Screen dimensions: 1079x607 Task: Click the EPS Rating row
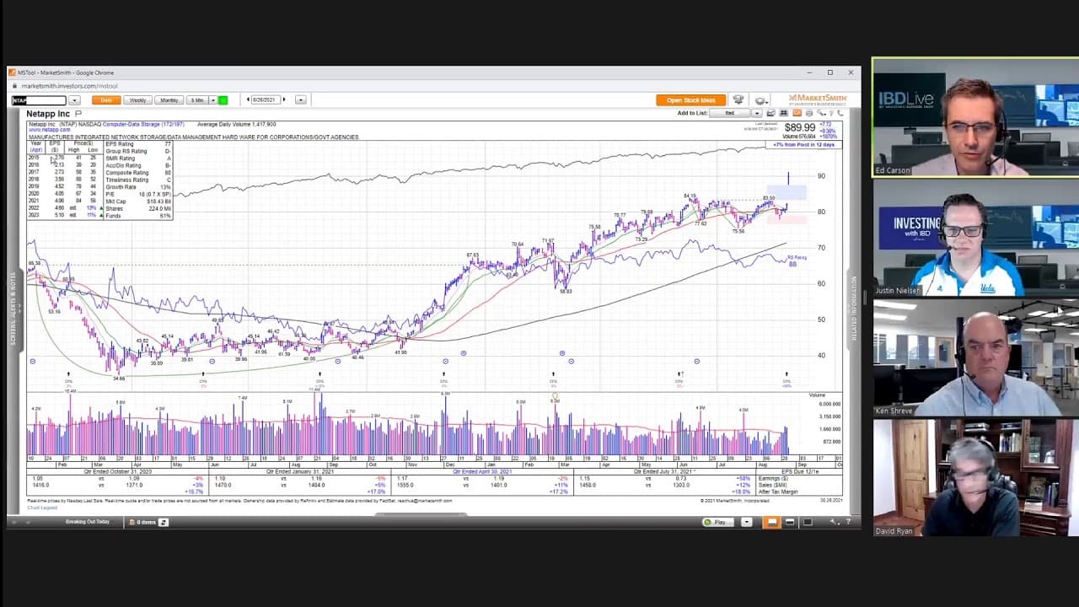click(x=137, y=144)
